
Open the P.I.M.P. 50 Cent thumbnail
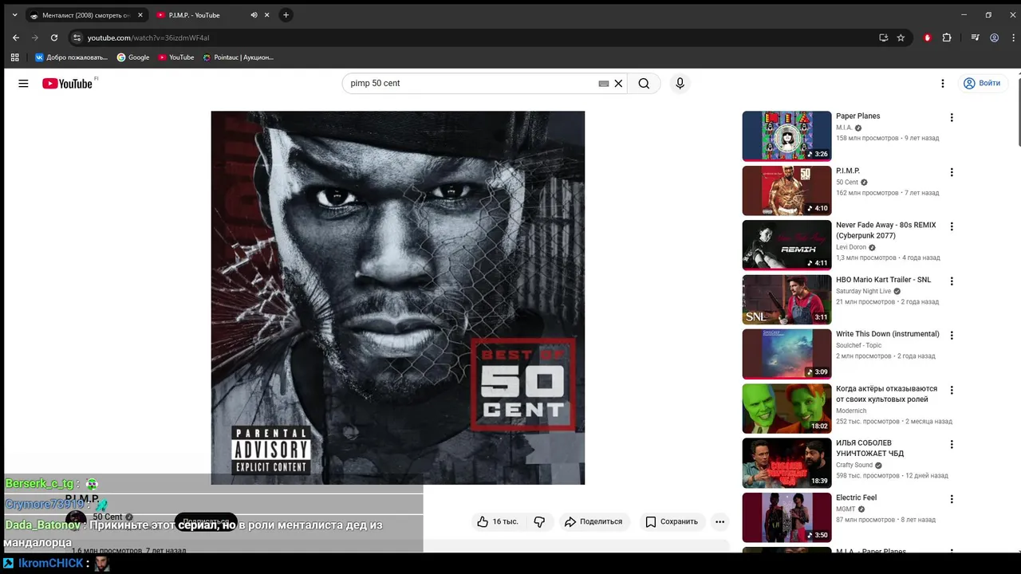click(786, 191)
